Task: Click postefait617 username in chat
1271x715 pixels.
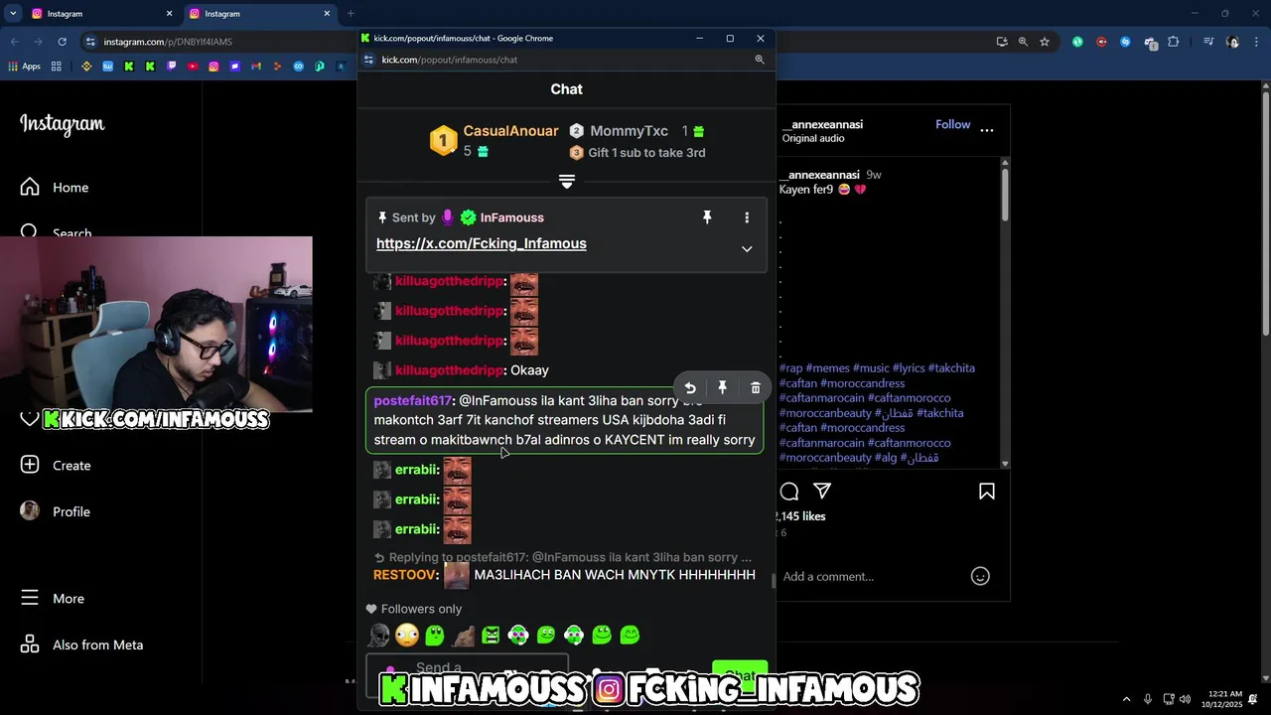Action: [x=412, y=400]
